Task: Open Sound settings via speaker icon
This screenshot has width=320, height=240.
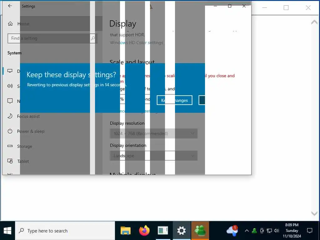Action: tap(10, 86)
